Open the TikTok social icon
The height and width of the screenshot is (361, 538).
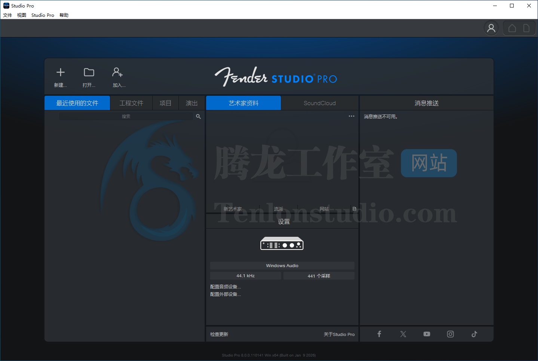click(x=474, y=334)
